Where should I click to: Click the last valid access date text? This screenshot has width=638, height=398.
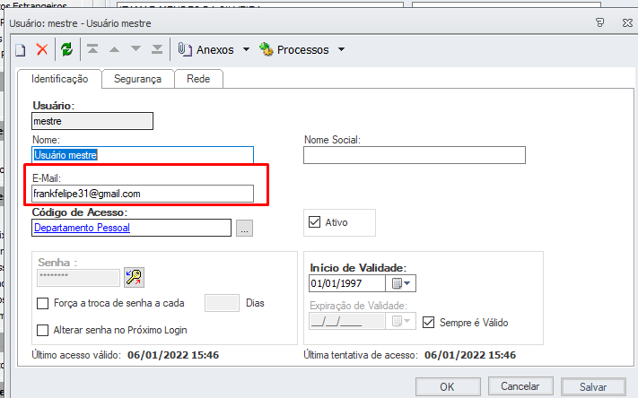click(173, 355)
